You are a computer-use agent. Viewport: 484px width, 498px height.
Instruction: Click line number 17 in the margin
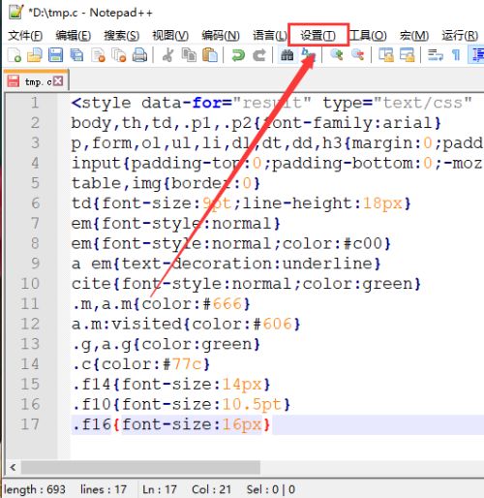point(30,424)
